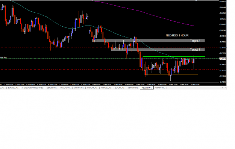Click the buy order level label
Viewport: 235px width, 149px height.
3,57
